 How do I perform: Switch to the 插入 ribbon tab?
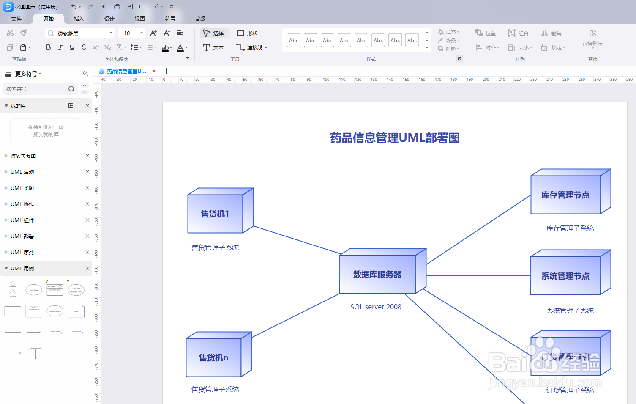[x=79, y=19]
